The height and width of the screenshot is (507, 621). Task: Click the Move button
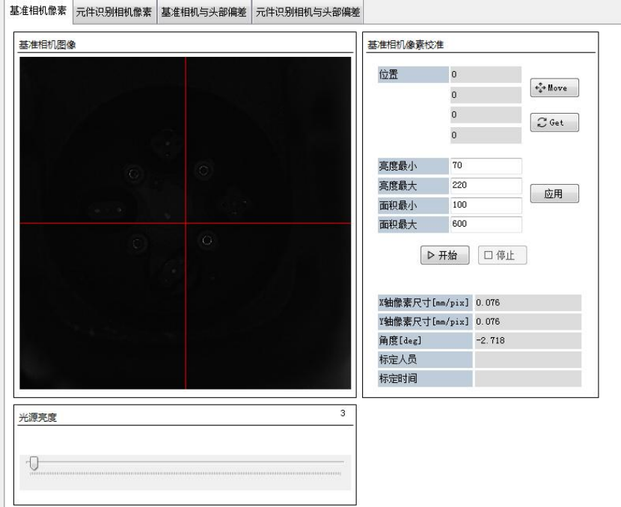[x=554, y=87]
